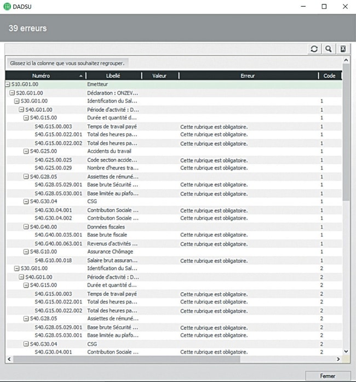Click the green DADSU application icon in title bar
Viewport: 356px width, 382px height.
point(7,7)
